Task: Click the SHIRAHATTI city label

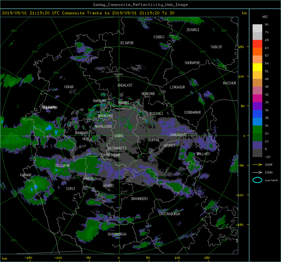Action: (117, 148)
